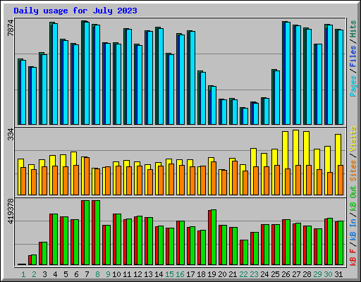Click day label 20 on the x-axis
Image resolution: width=361 pixels, height=282 pixels.
(x=222, y=274)
